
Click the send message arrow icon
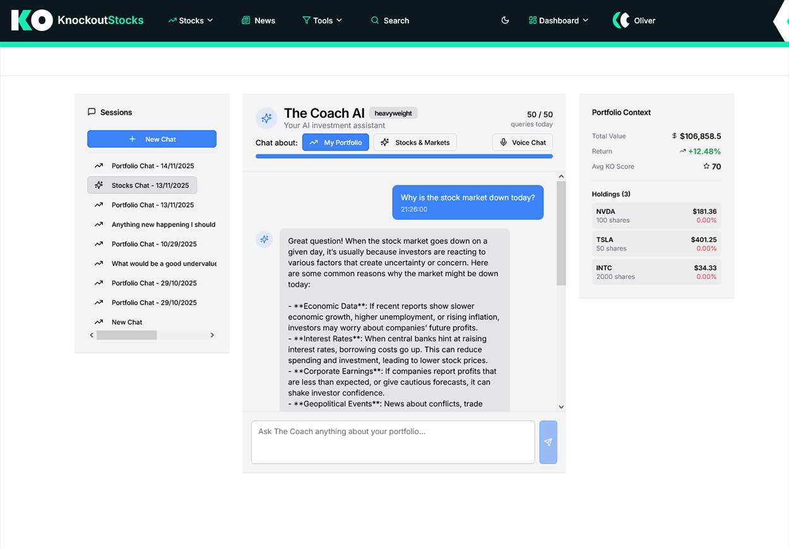pyautogui.click(x=548, y=442)
